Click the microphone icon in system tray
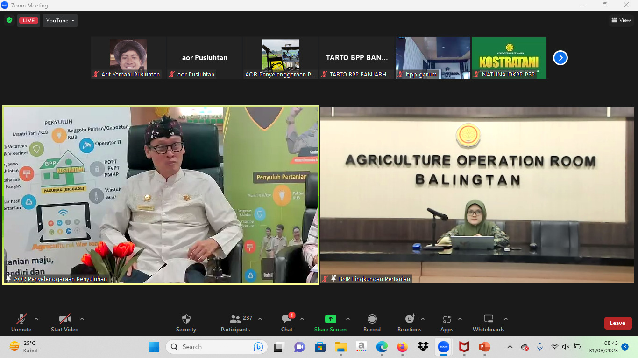The width and height of the screenshot is (638, 358). [x=540, y=347]
